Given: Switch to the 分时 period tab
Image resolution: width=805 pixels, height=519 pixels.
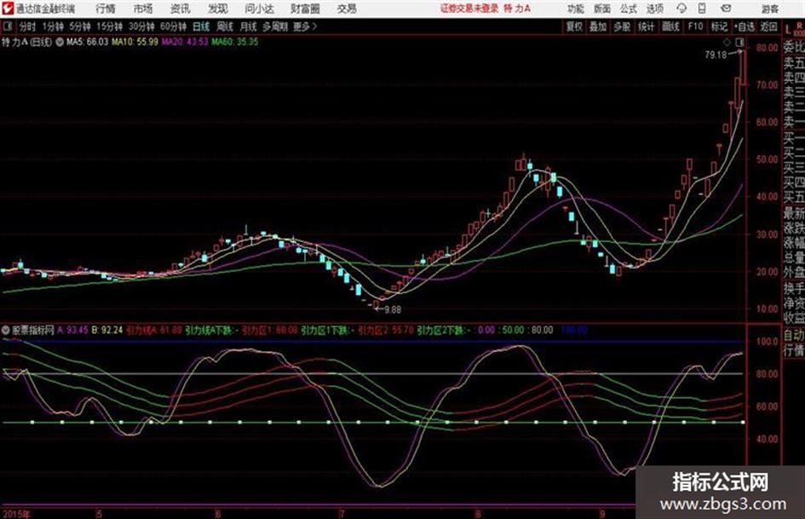Looking at the screenshot, I should coord(27,26).
